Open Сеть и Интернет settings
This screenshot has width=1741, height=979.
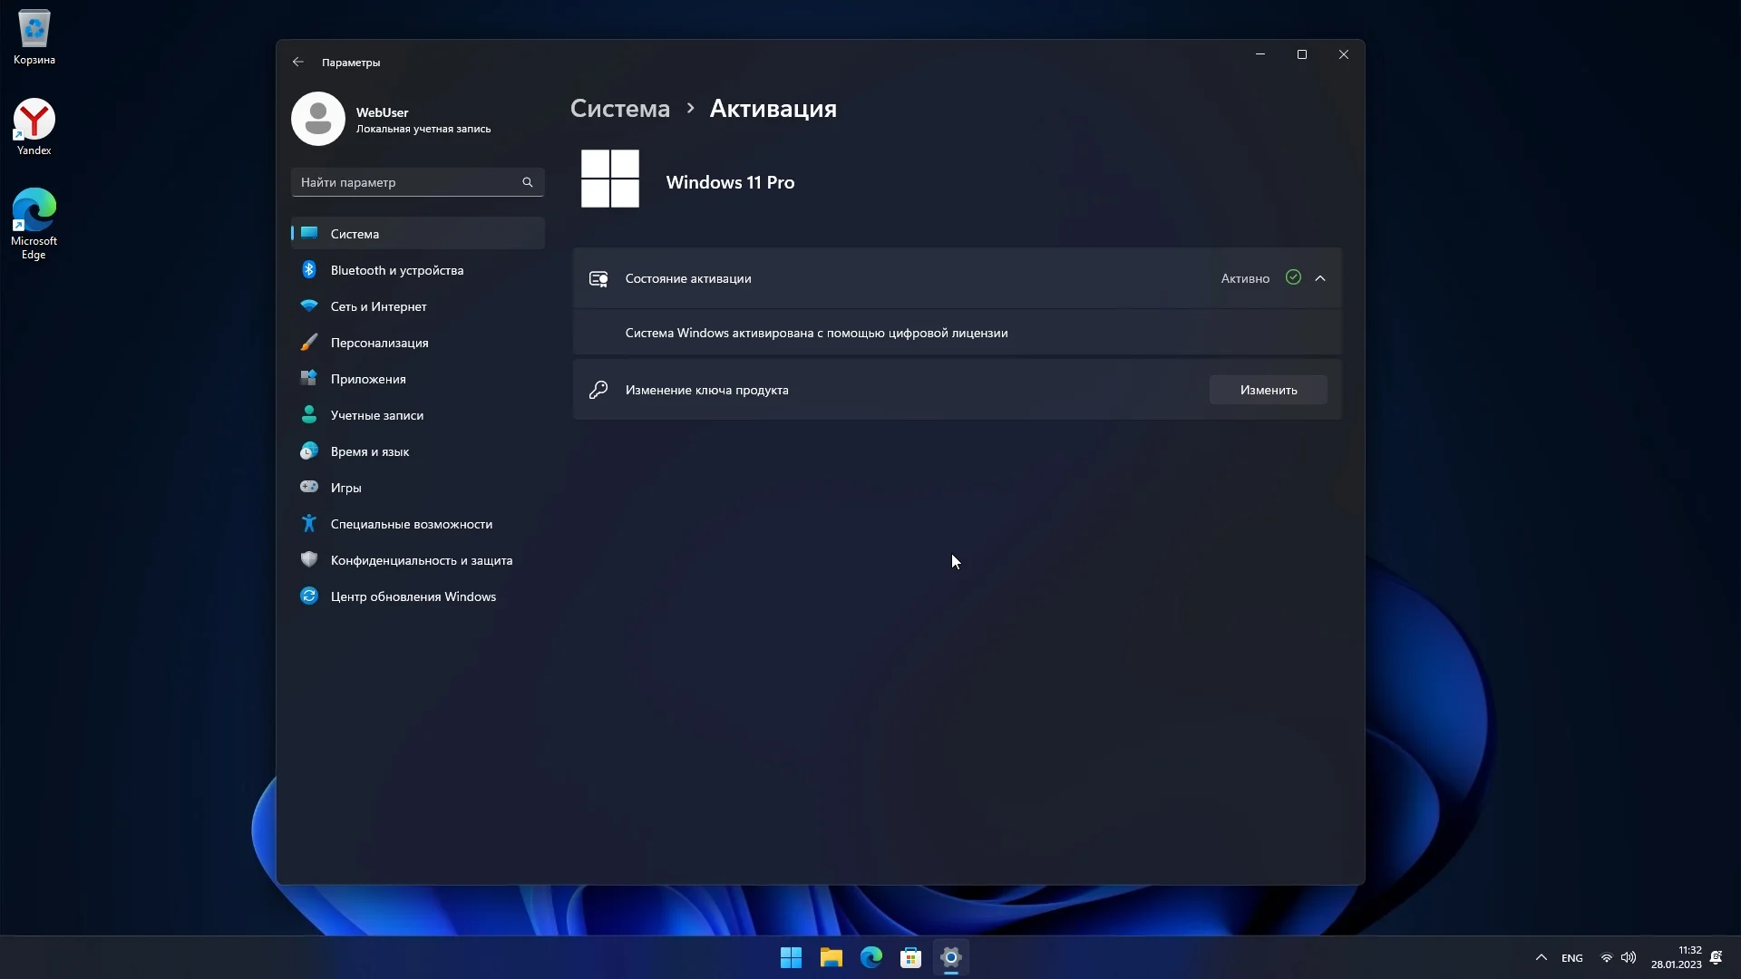tap(378, 306)
